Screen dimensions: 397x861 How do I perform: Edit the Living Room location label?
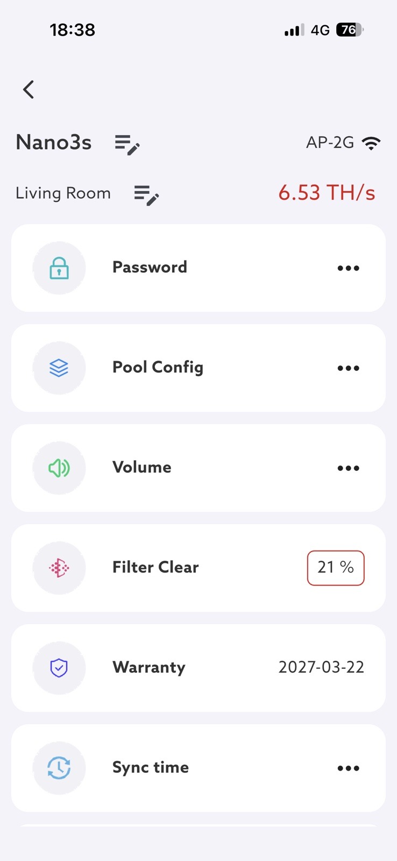coord(146,195)
